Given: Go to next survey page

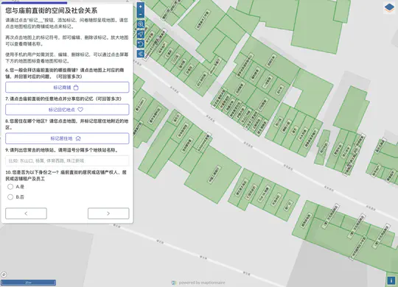Looking at the screenshot, I should (x=108, y=213).
